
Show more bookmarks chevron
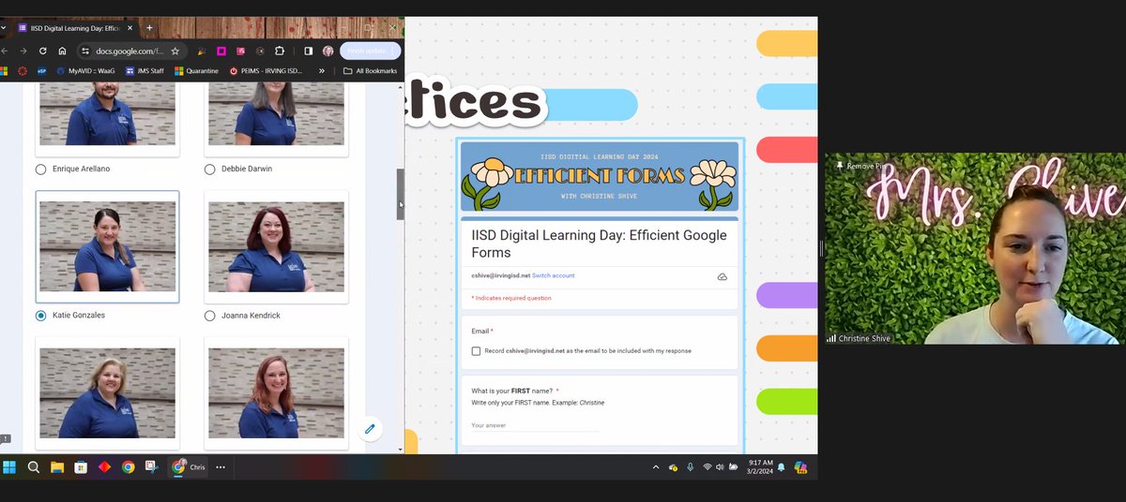(322, 70)
